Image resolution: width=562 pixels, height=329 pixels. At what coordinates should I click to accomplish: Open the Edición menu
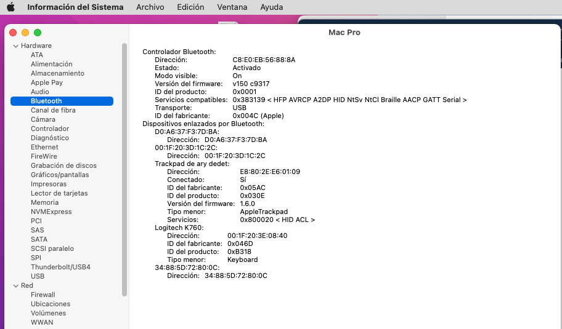(x=190, y=7)
